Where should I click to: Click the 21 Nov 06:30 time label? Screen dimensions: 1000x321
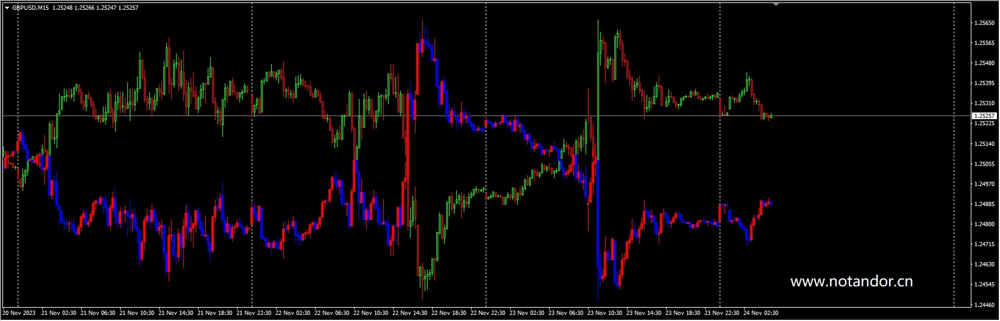tap(99, 313)
